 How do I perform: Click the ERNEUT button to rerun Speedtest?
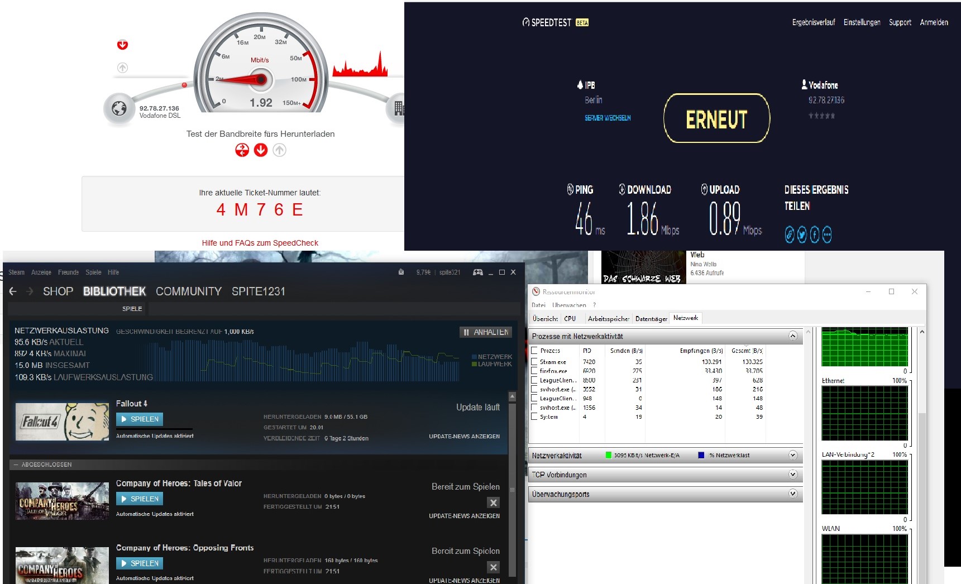tap(716, 118)
